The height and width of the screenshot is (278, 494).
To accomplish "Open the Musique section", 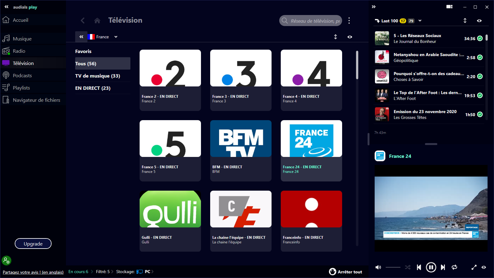I will [x=33, y=39].
